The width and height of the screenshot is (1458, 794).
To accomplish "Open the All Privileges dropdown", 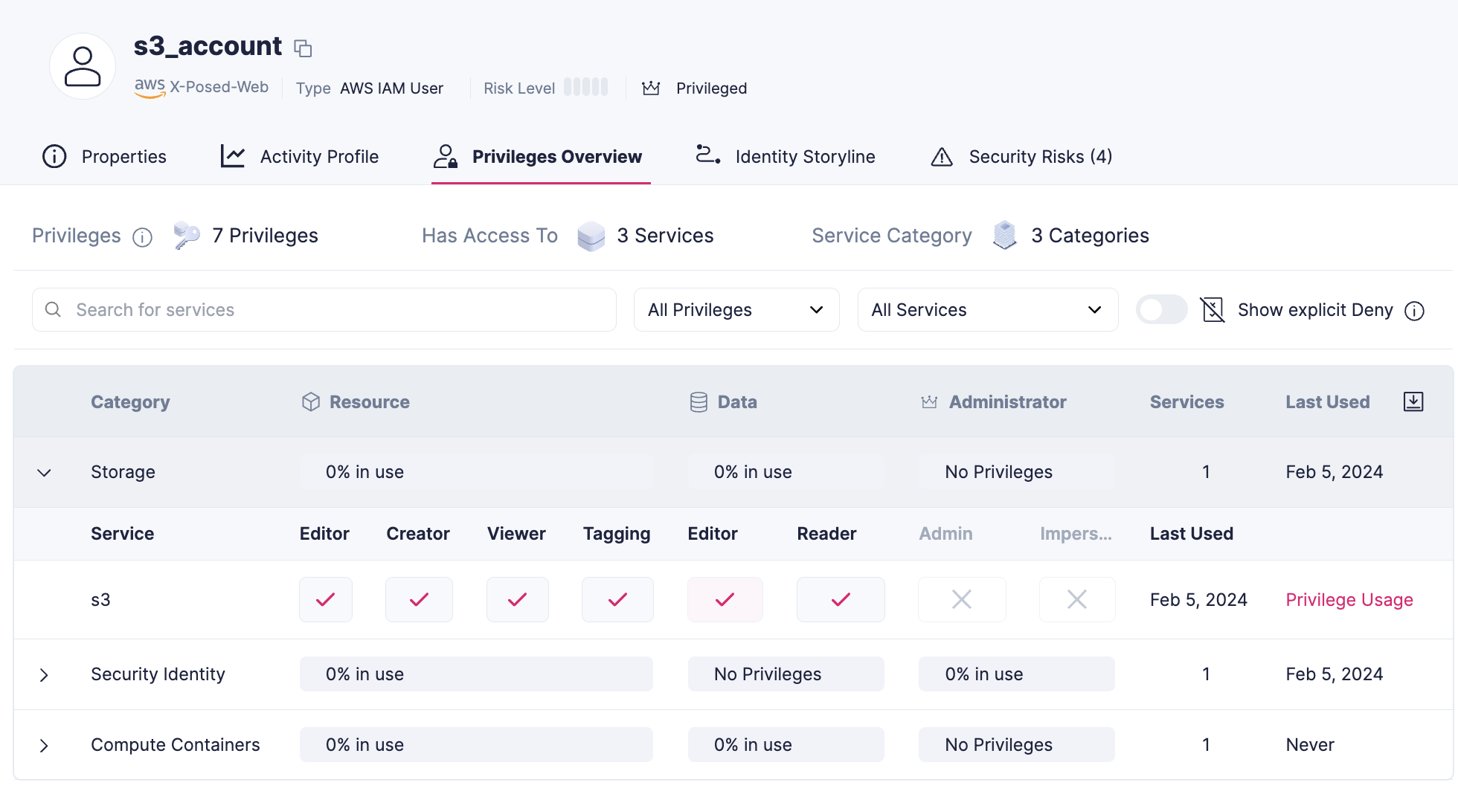I will (x=736, y=310).
